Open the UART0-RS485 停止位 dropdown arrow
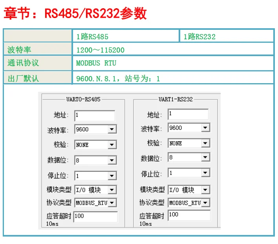 pos(112,176)
